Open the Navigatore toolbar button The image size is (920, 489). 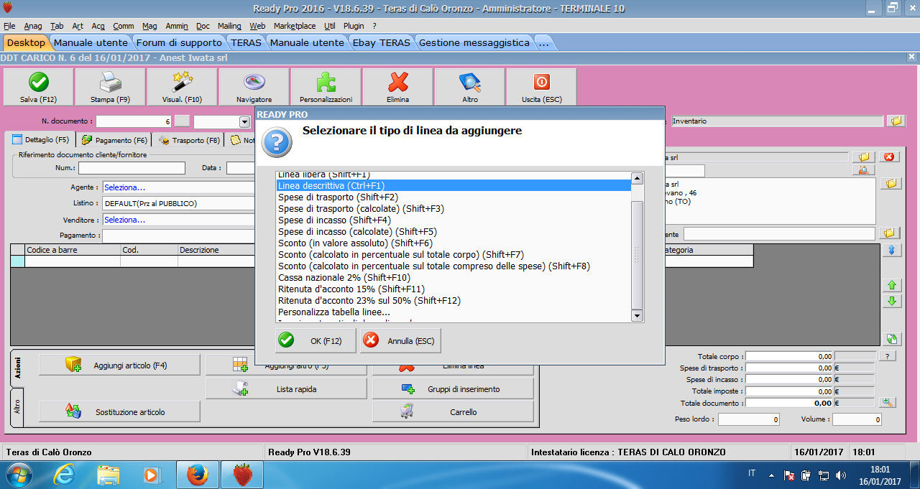tap(254, 87)
